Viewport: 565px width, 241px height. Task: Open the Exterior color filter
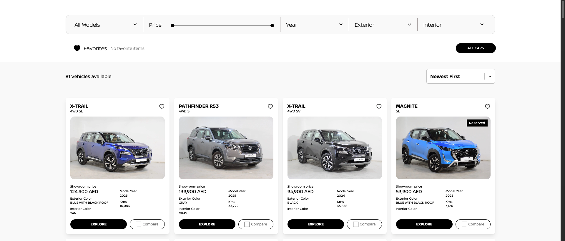pyautogui.click(x=383, y=25)
